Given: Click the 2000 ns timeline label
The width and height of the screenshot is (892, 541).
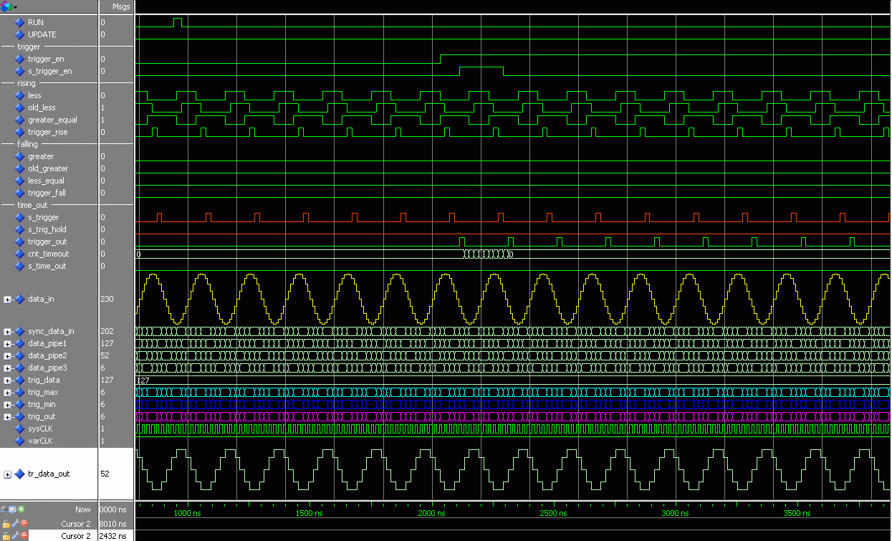Looking at the screenshot, I should [431, 514].
